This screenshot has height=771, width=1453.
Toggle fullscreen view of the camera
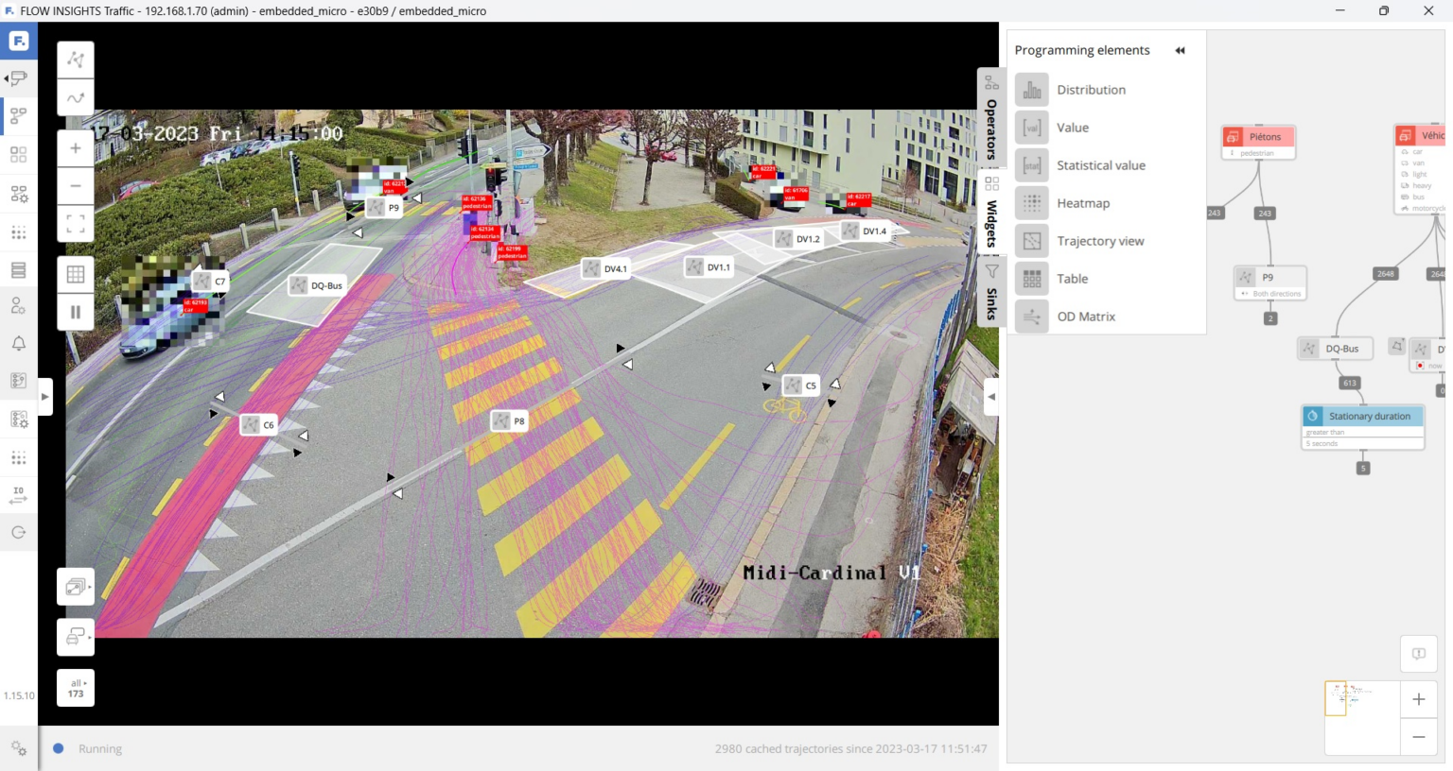(x=75, y=224)
